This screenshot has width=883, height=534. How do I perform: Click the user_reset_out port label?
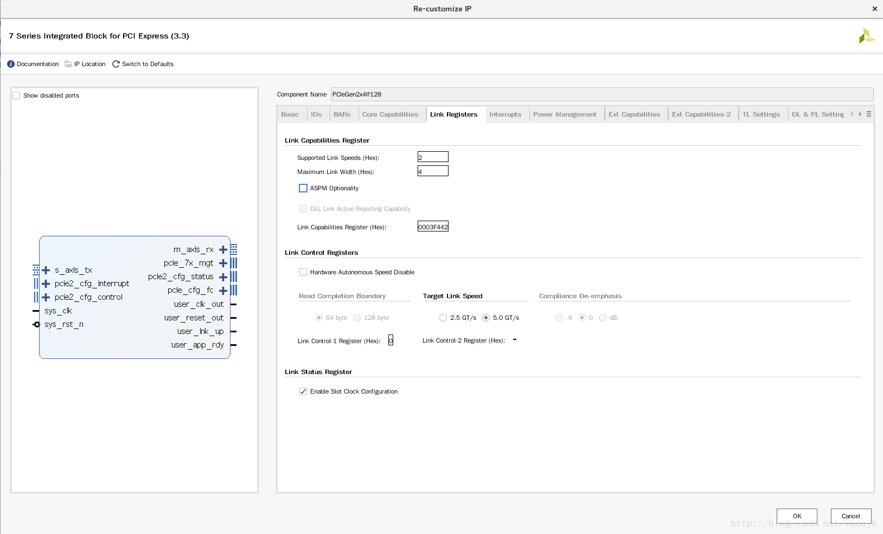pos(194,318)
